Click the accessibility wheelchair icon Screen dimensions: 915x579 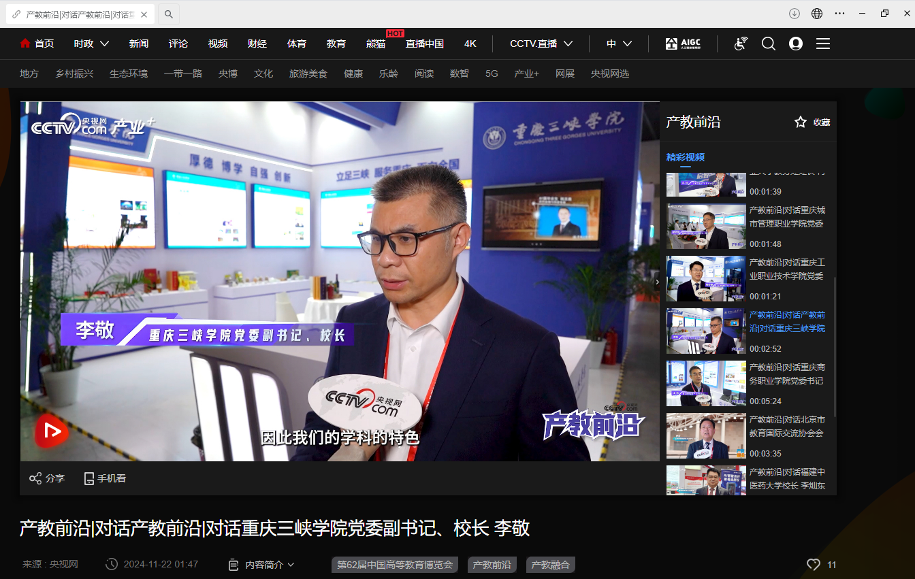point(741,44)
